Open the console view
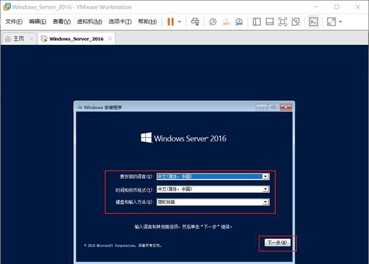Screen dimensions: 369x264 314,22
